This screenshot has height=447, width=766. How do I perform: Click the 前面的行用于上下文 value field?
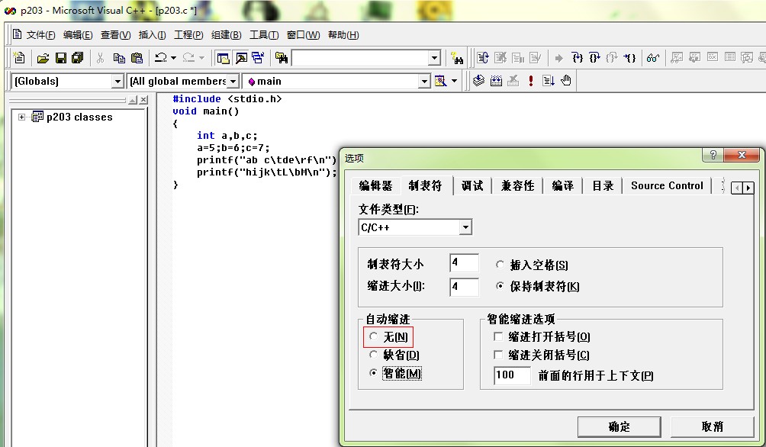click(x=512, y=375)
